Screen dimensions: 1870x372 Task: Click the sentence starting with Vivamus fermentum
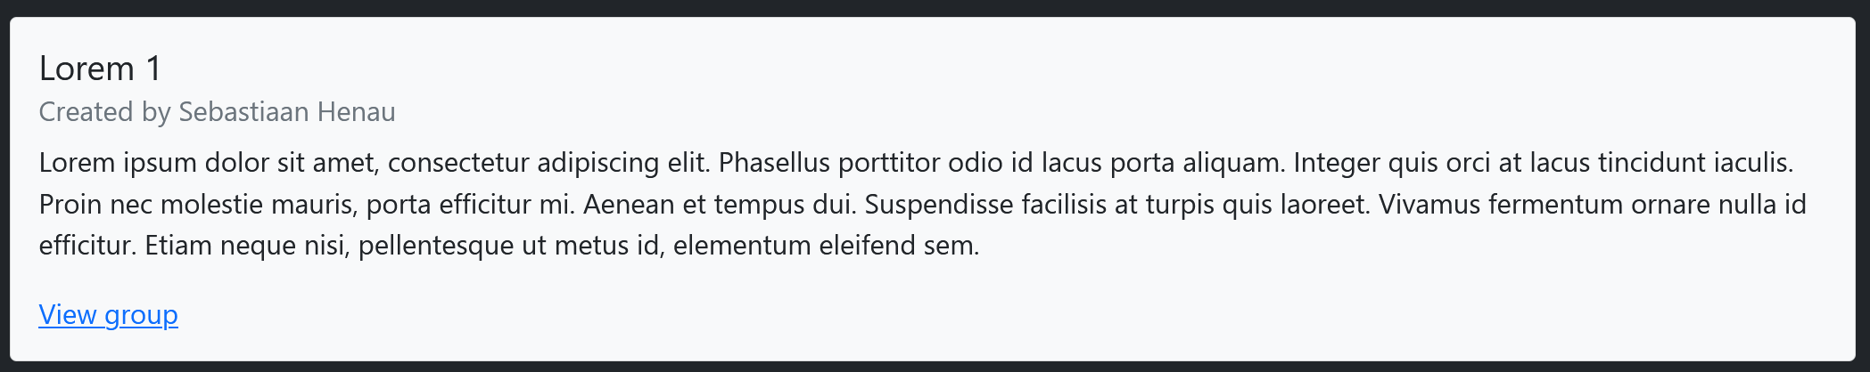coord(1592,205)
